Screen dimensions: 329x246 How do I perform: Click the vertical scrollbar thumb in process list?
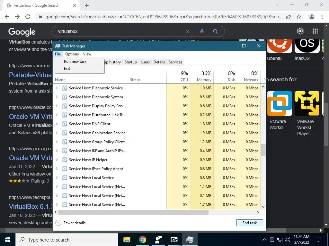263,150
